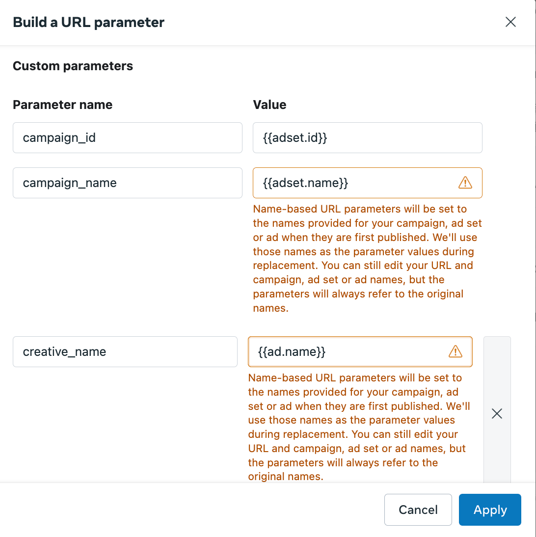
Task: Click the Custom parameters heading
Action: click(73, 66)
